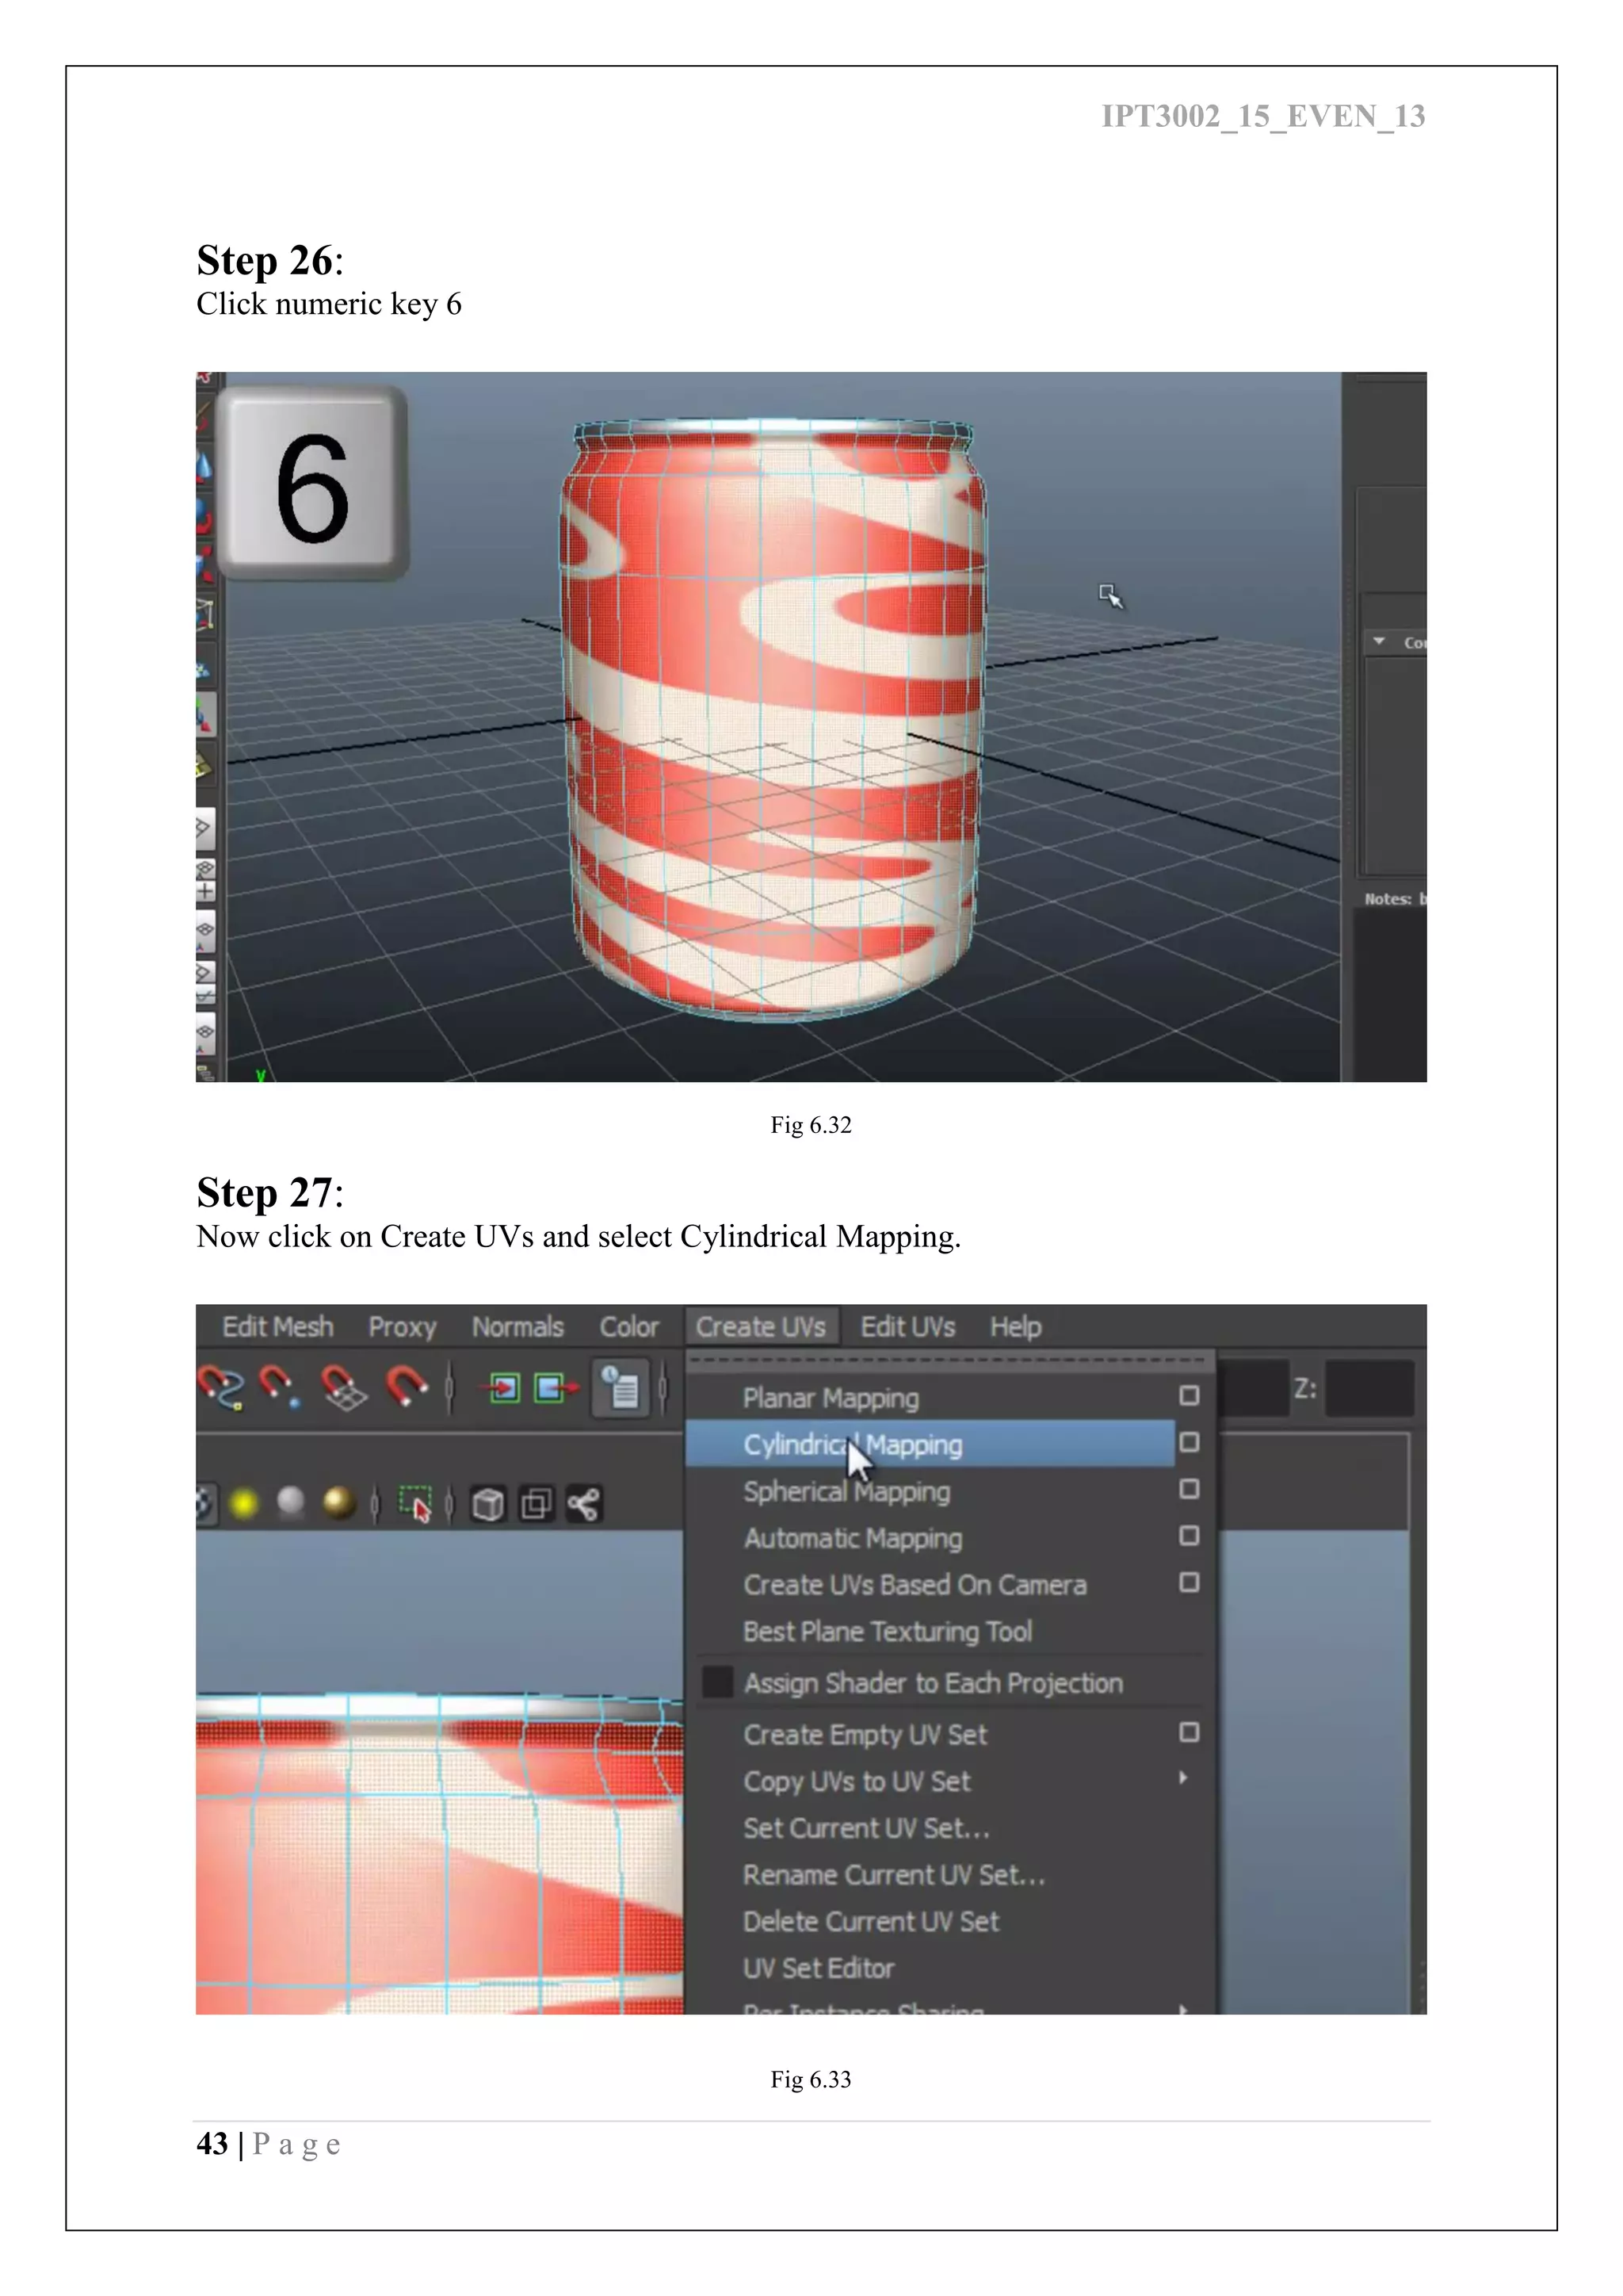Open the Proxy menu
The image size is (1623, 2296).
click(x=403, y=1327)
